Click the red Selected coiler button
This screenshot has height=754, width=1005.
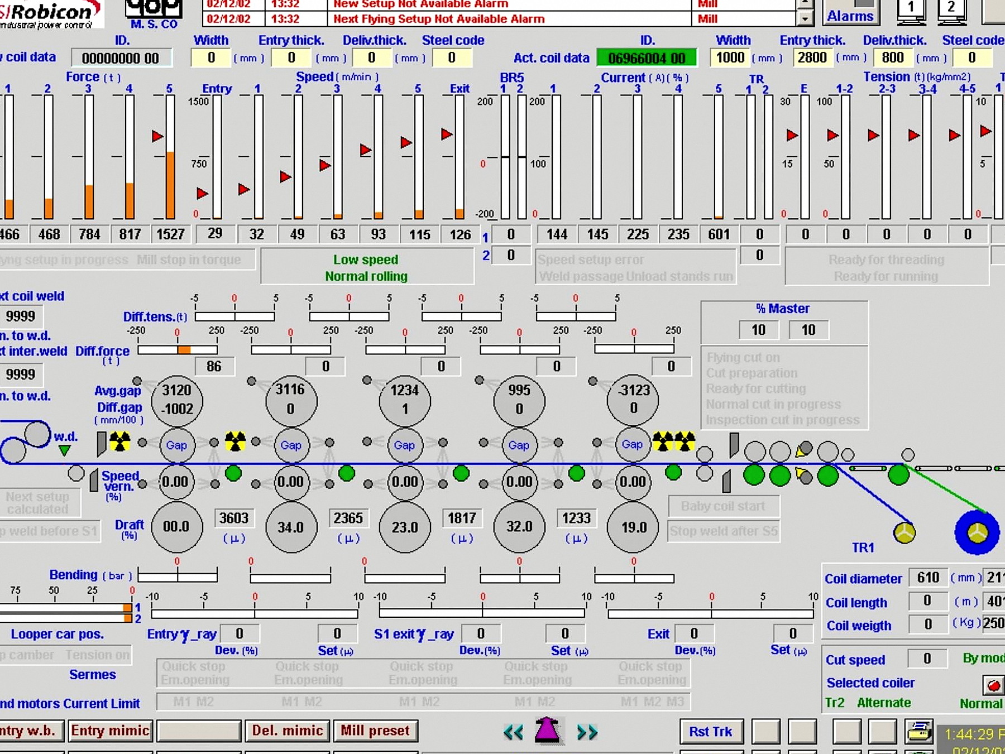pos(993,684)
